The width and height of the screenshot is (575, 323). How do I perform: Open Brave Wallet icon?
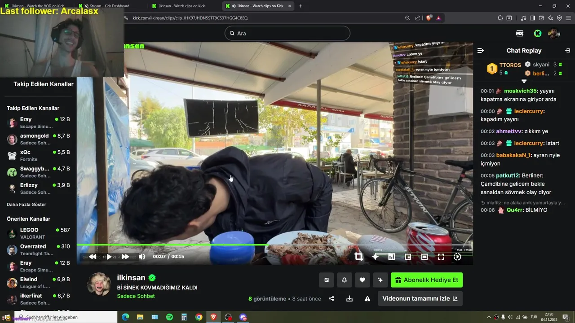[541, 18]
